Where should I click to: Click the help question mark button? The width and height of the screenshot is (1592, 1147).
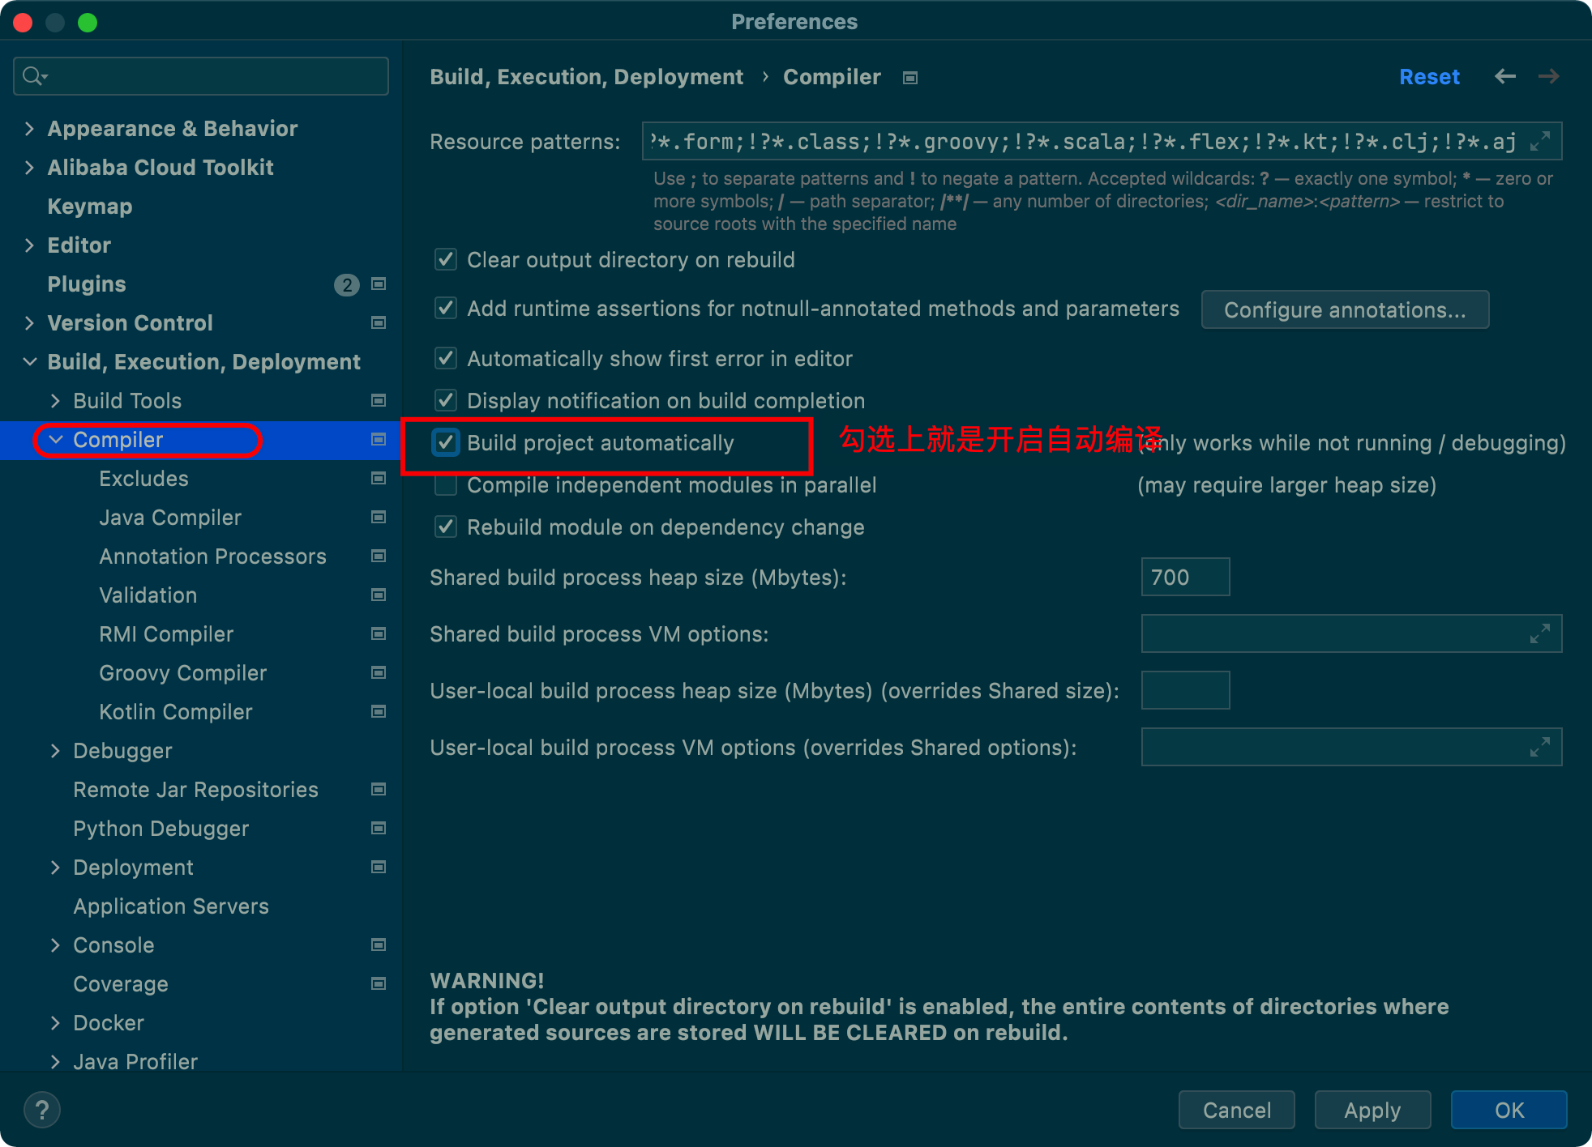pyautogui.click(x=42, y=1110)
